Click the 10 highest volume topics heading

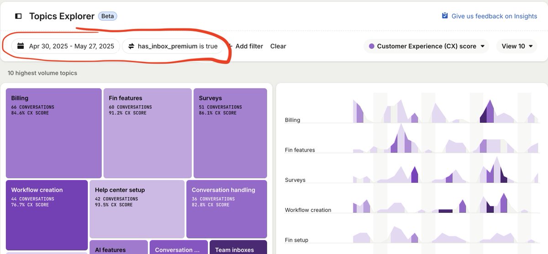click(42, 73)
